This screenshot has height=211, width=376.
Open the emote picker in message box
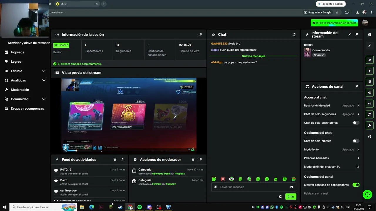pos(291,187)
